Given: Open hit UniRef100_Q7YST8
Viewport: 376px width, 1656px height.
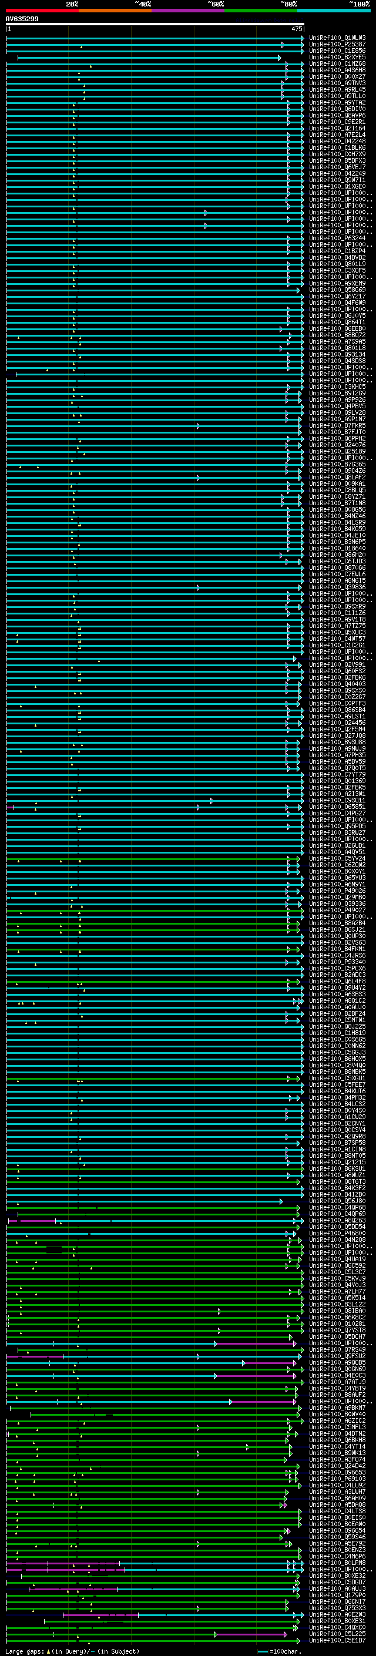Looking at the screenshot, I should tap(337, 1331).
